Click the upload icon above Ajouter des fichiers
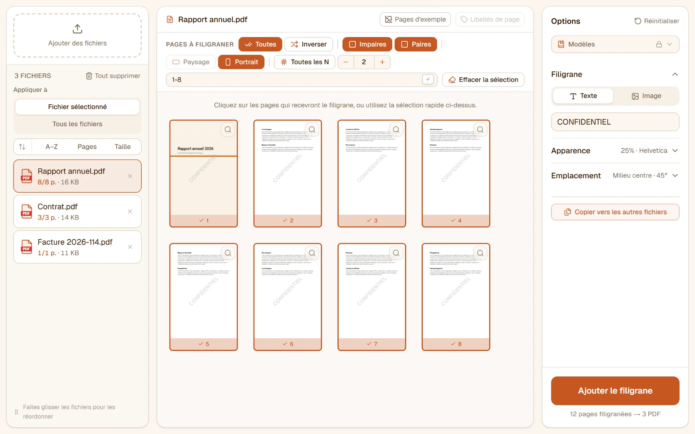 77,29
